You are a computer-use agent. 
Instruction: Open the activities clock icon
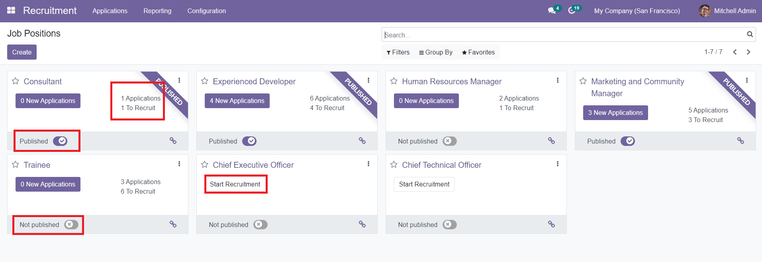[572, 11]
